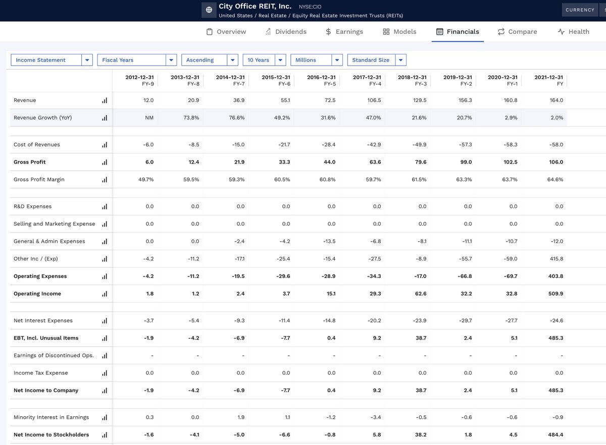Viewport: 606px width, 445px height.
Task: Switch to the Earnings tab
Action: (x=344, y=31)
